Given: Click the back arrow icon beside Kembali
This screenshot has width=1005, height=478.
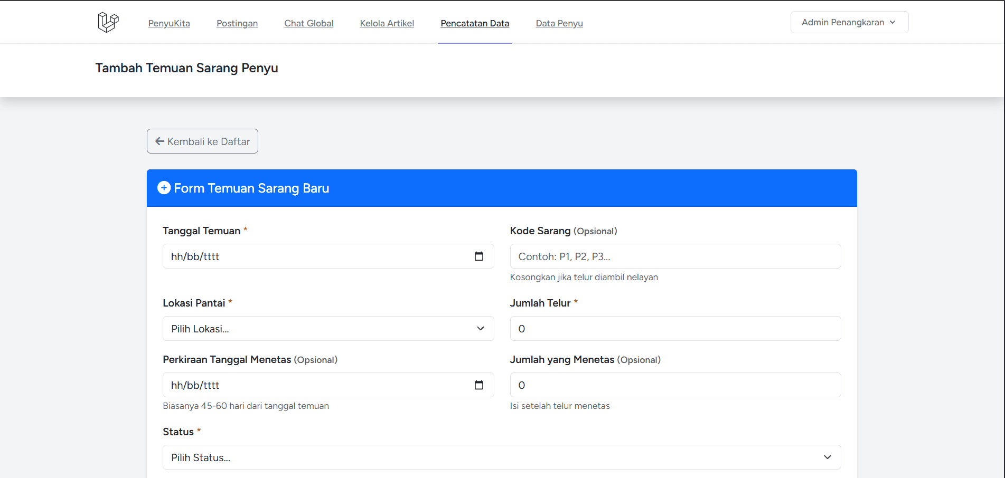Looking at the screenshot, I should 159,141.
